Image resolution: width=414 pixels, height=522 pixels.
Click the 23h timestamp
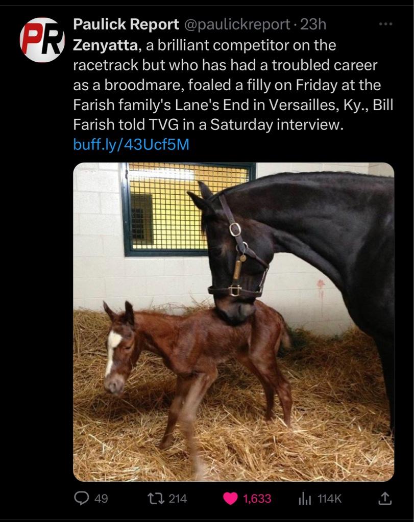tap(313, 24)
